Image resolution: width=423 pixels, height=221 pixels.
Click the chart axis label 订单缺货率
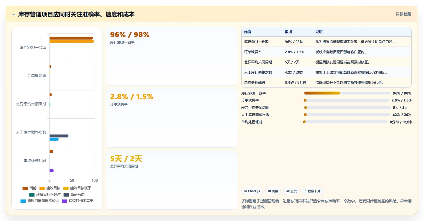click(37, 76)
